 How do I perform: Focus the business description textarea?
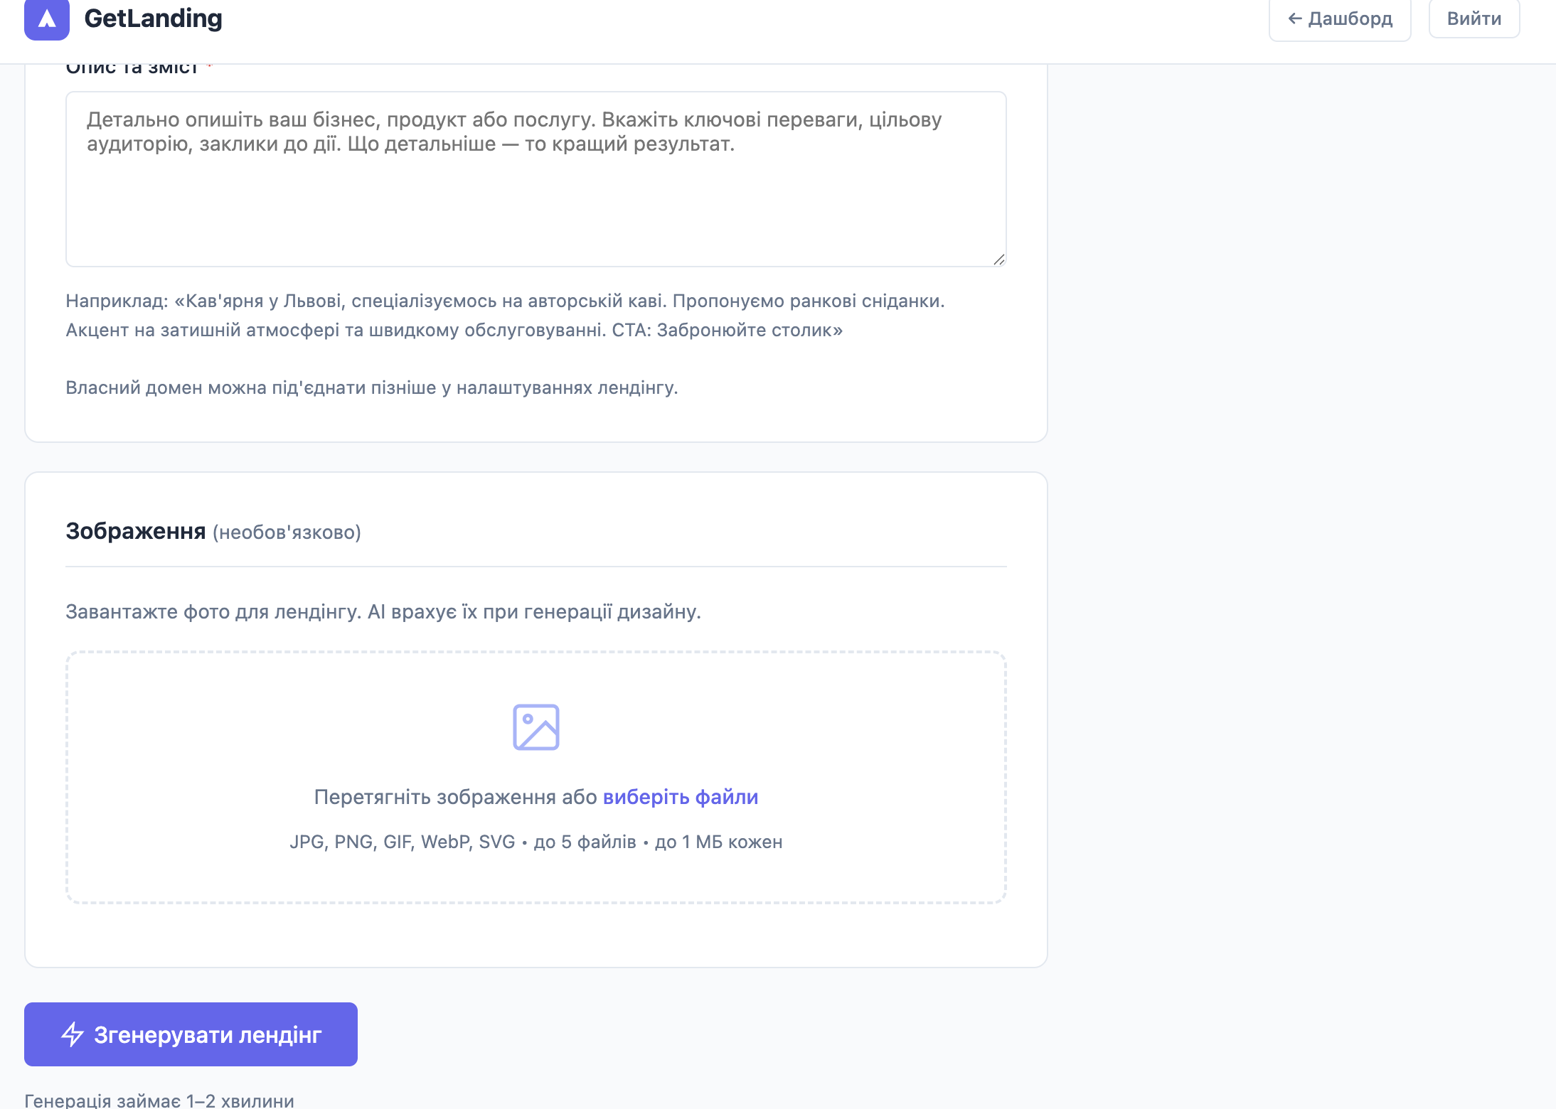(536, 179)
